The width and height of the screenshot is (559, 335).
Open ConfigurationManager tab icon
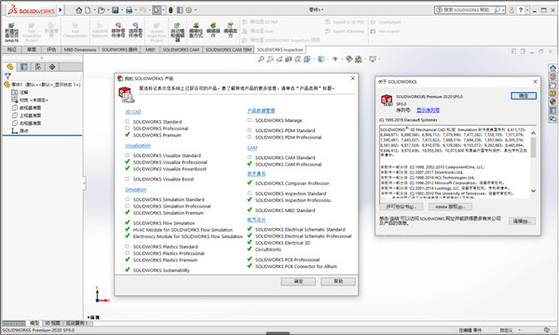pyautogui.click(x=38, y=67)
